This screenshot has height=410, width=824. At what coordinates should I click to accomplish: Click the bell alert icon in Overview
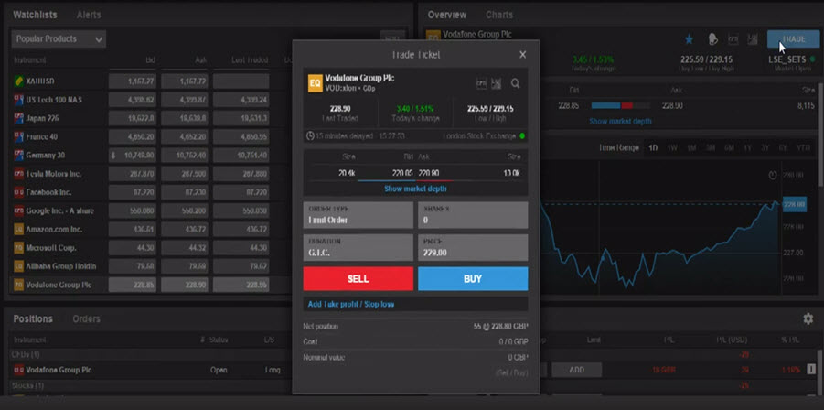[x=712, y=39]
